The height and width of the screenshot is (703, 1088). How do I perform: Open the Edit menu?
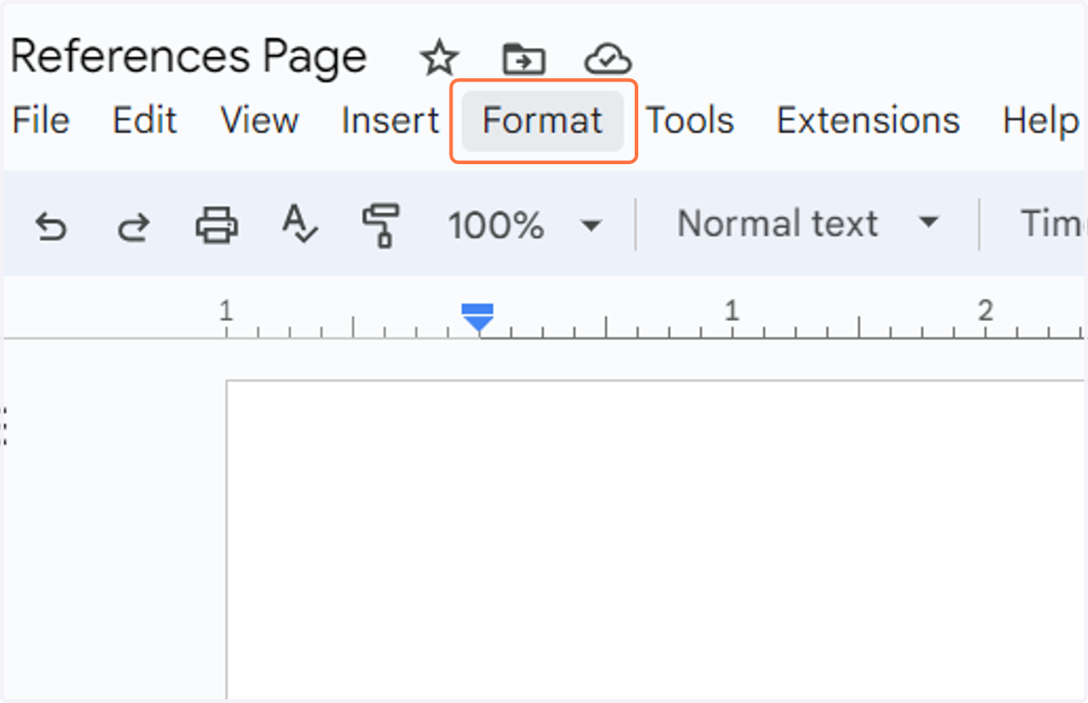click(144, 121)
